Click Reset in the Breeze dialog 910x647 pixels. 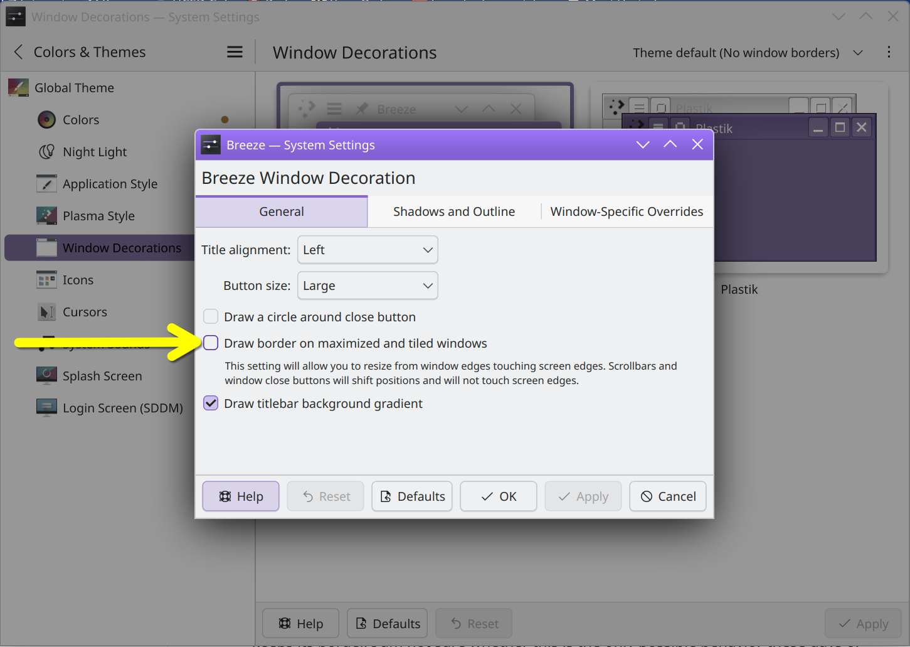point(325,496)
